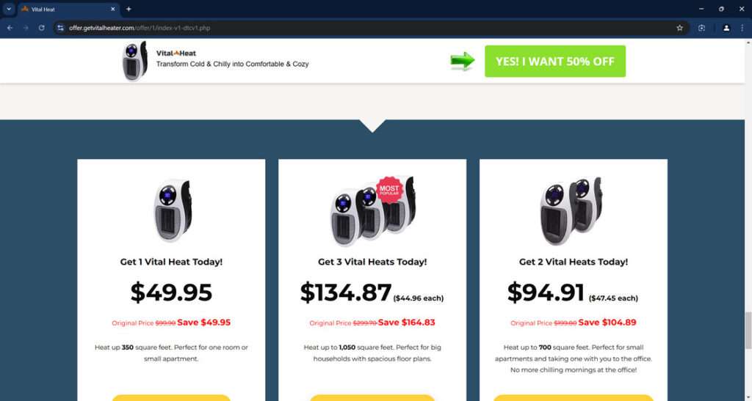Screen dimensions: 752x401
Task: Click the Vital Heat logo in header
Action: click(176, 53)
